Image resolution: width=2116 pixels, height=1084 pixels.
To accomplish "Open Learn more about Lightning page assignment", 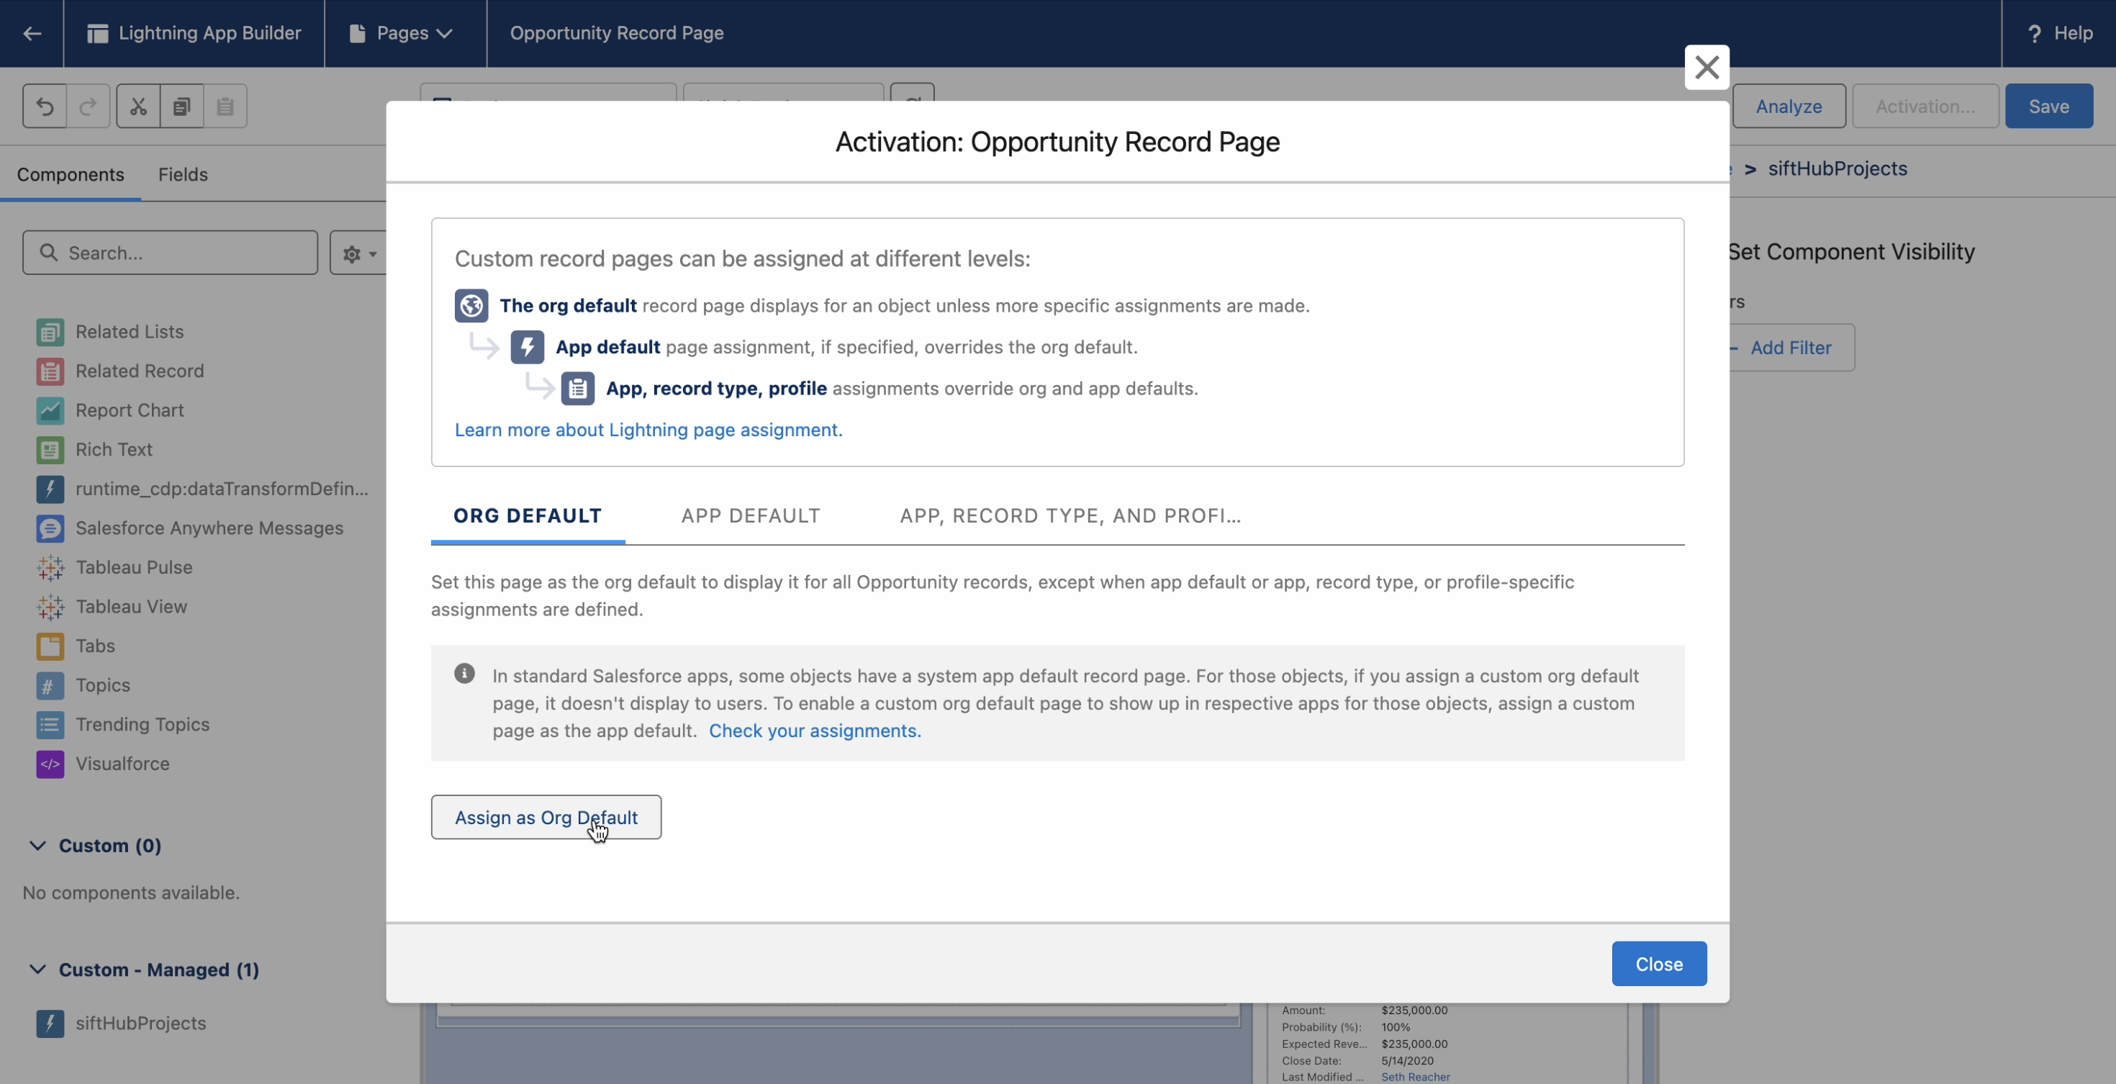I will (648, 430).
